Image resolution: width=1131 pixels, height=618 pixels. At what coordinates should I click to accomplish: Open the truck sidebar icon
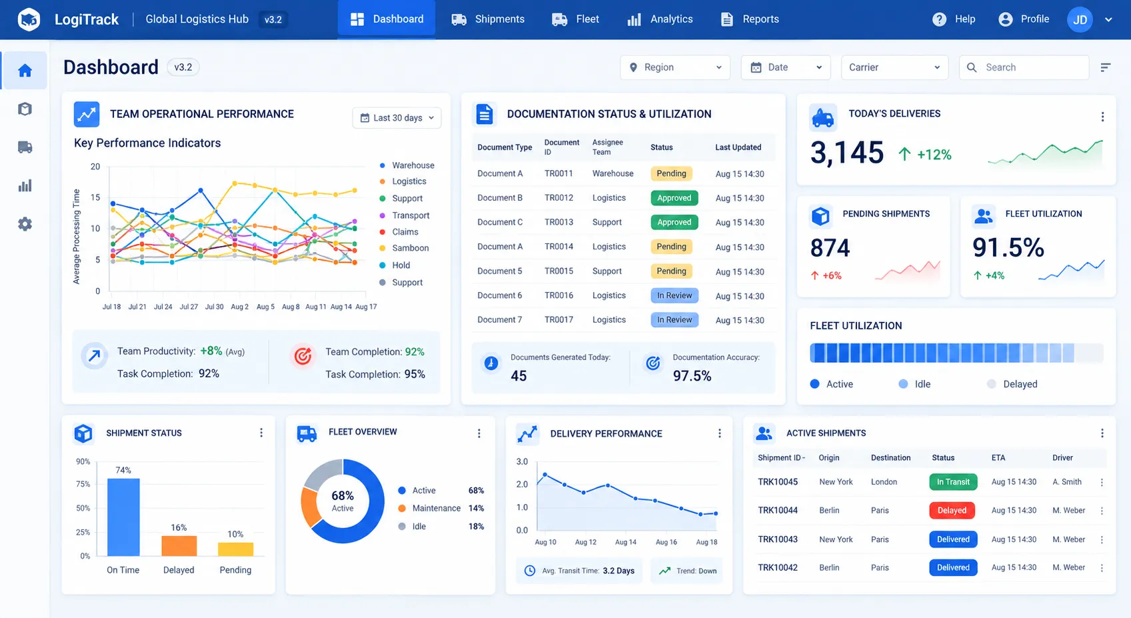coord(25,147)
